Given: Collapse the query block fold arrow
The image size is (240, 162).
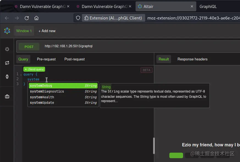Looking at the screenshot, I should pyautogui.click(x=21, y=75).
